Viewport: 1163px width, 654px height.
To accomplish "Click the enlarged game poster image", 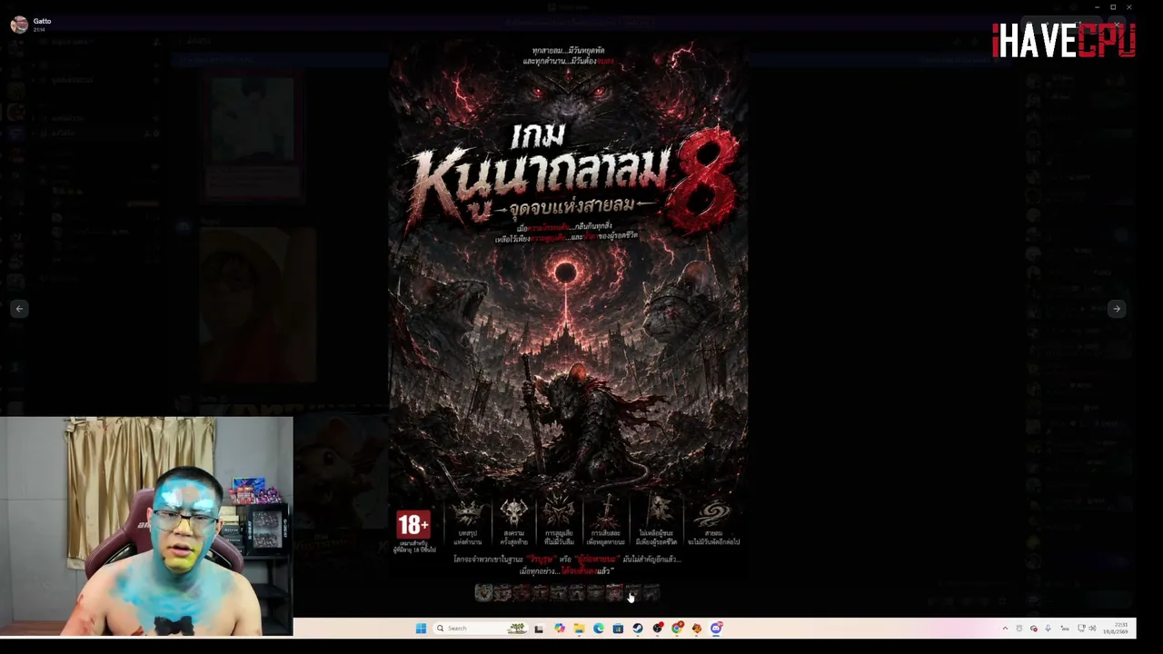I will (x=569, y=309).
